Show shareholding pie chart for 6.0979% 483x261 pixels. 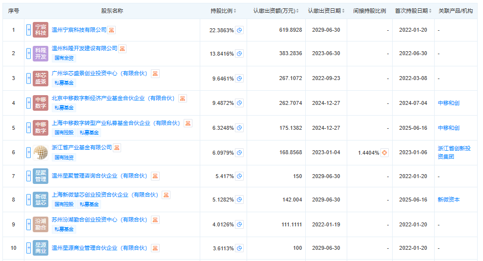[x=239, y=153]
